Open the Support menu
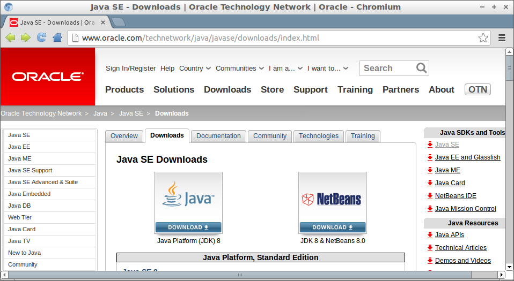514x281 pixels. pos(311,89)
